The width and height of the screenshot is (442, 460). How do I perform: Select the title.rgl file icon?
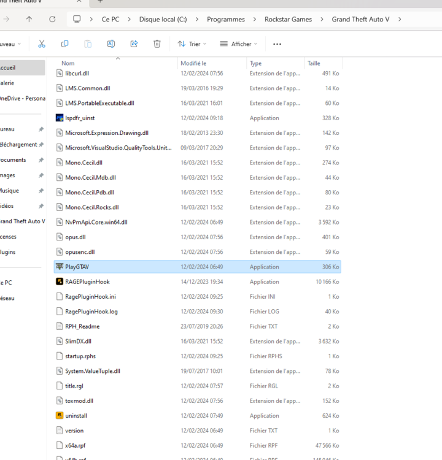(x=60, y=386)
